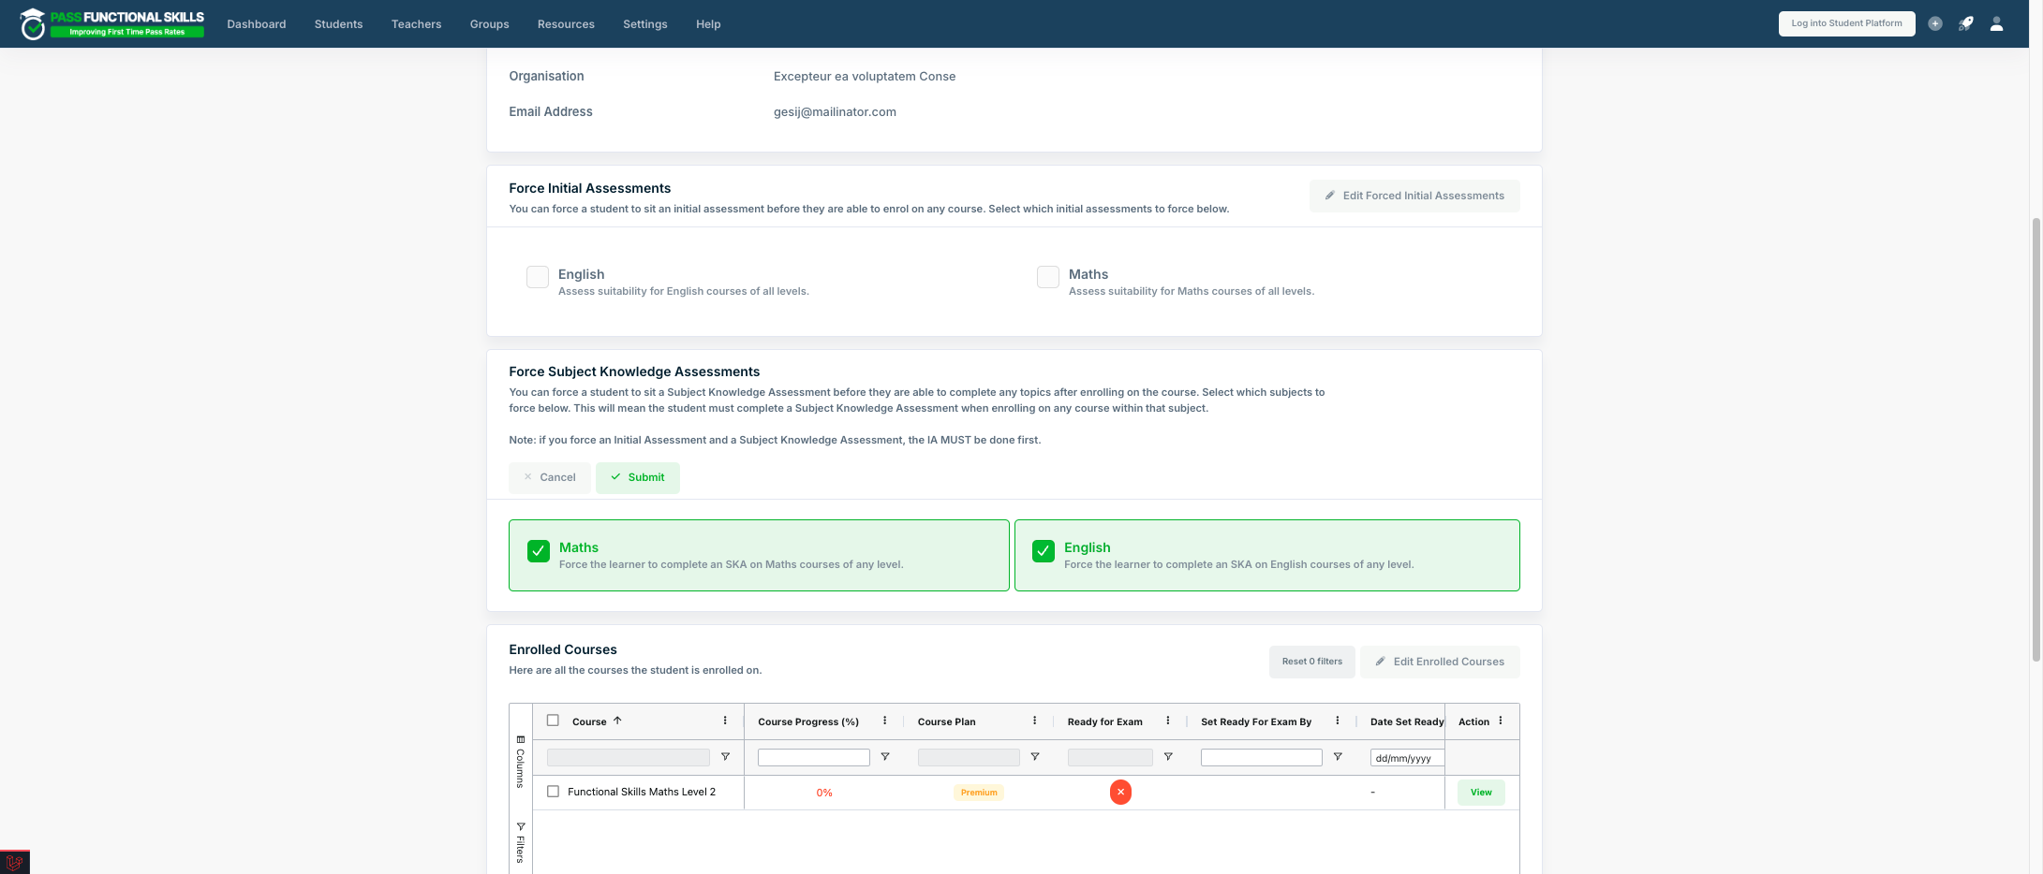Select all courses header checkbox
The width and height of the screenshot is (2043, 874).
pos(553,721)
